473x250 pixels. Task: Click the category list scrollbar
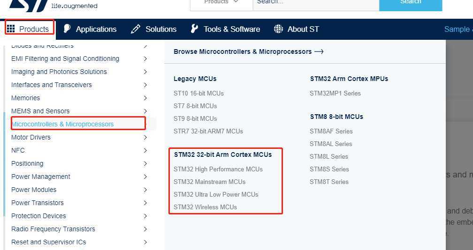[x=4, y=164]
